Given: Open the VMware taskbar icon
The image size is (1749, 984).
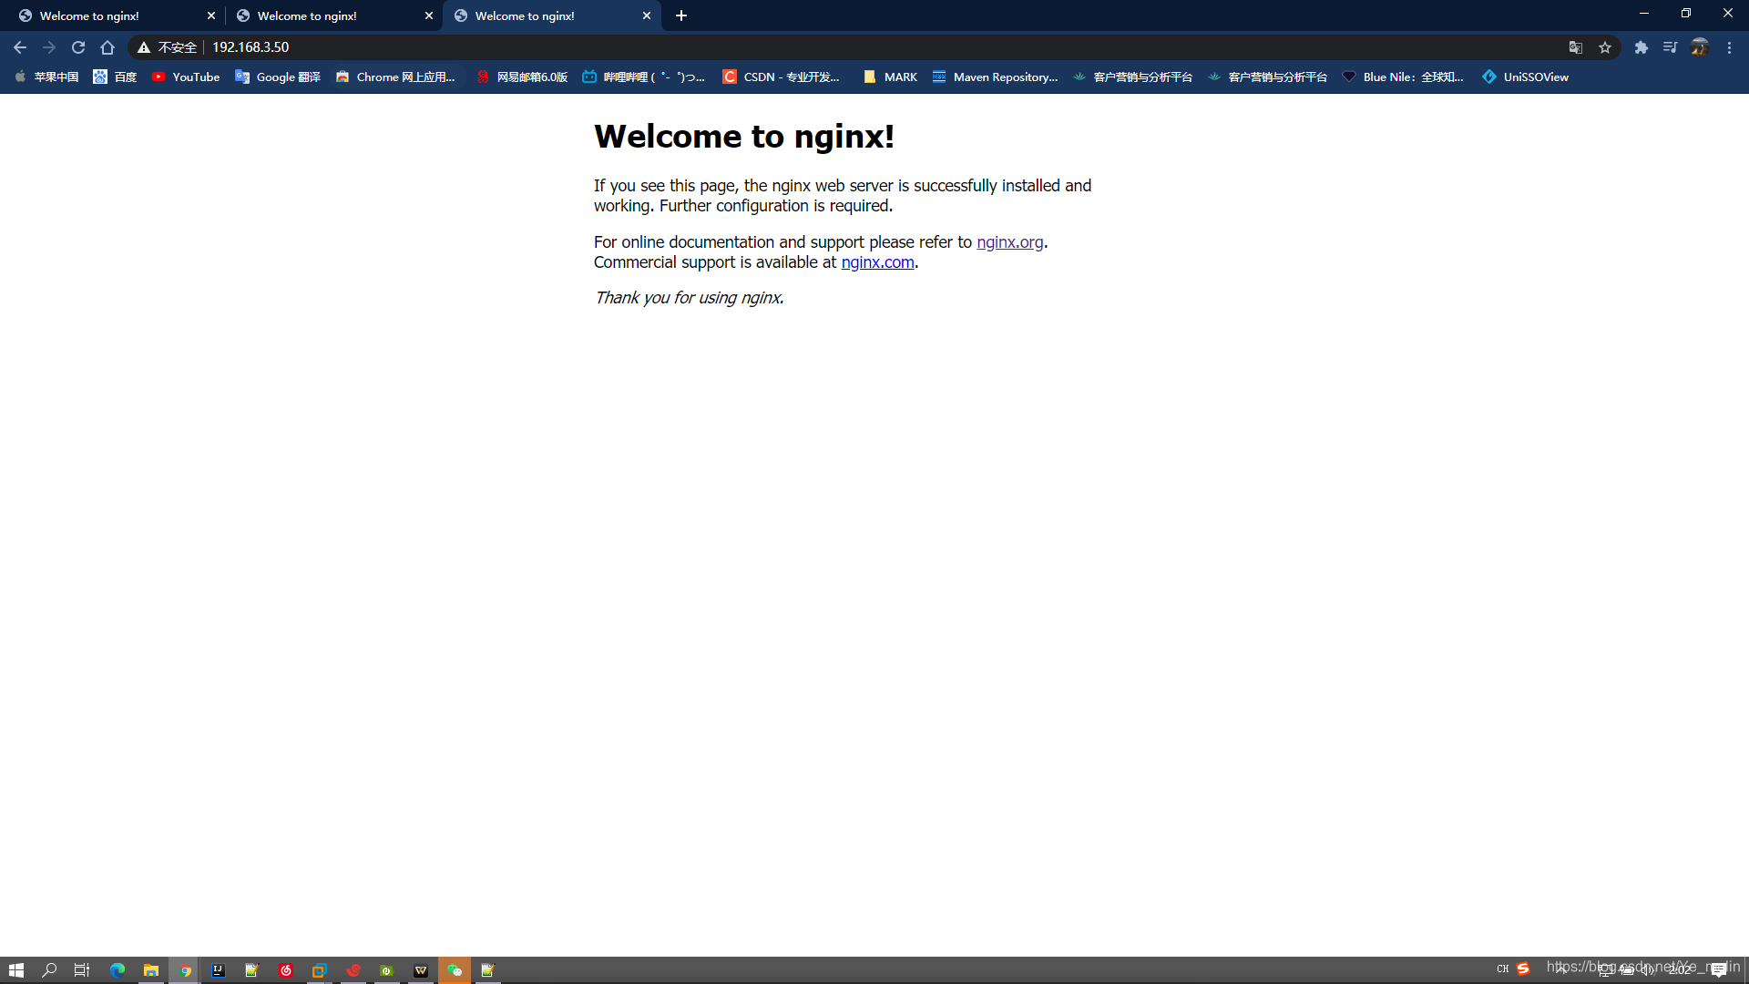Looking at the screenshot, I should (x=319, y=970).
